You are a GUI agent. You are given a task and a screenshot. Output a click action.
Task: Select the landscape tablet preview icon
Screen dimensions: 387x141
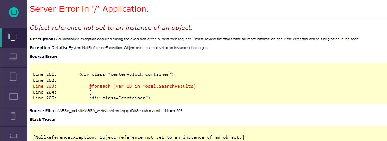[14, 96]
